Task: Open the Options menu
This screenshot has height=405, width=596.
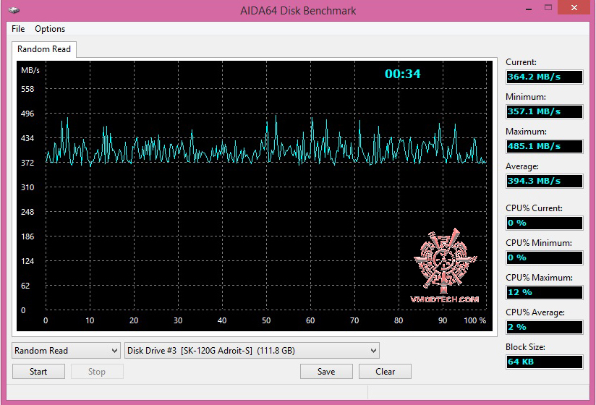Action: pos(50,29)
